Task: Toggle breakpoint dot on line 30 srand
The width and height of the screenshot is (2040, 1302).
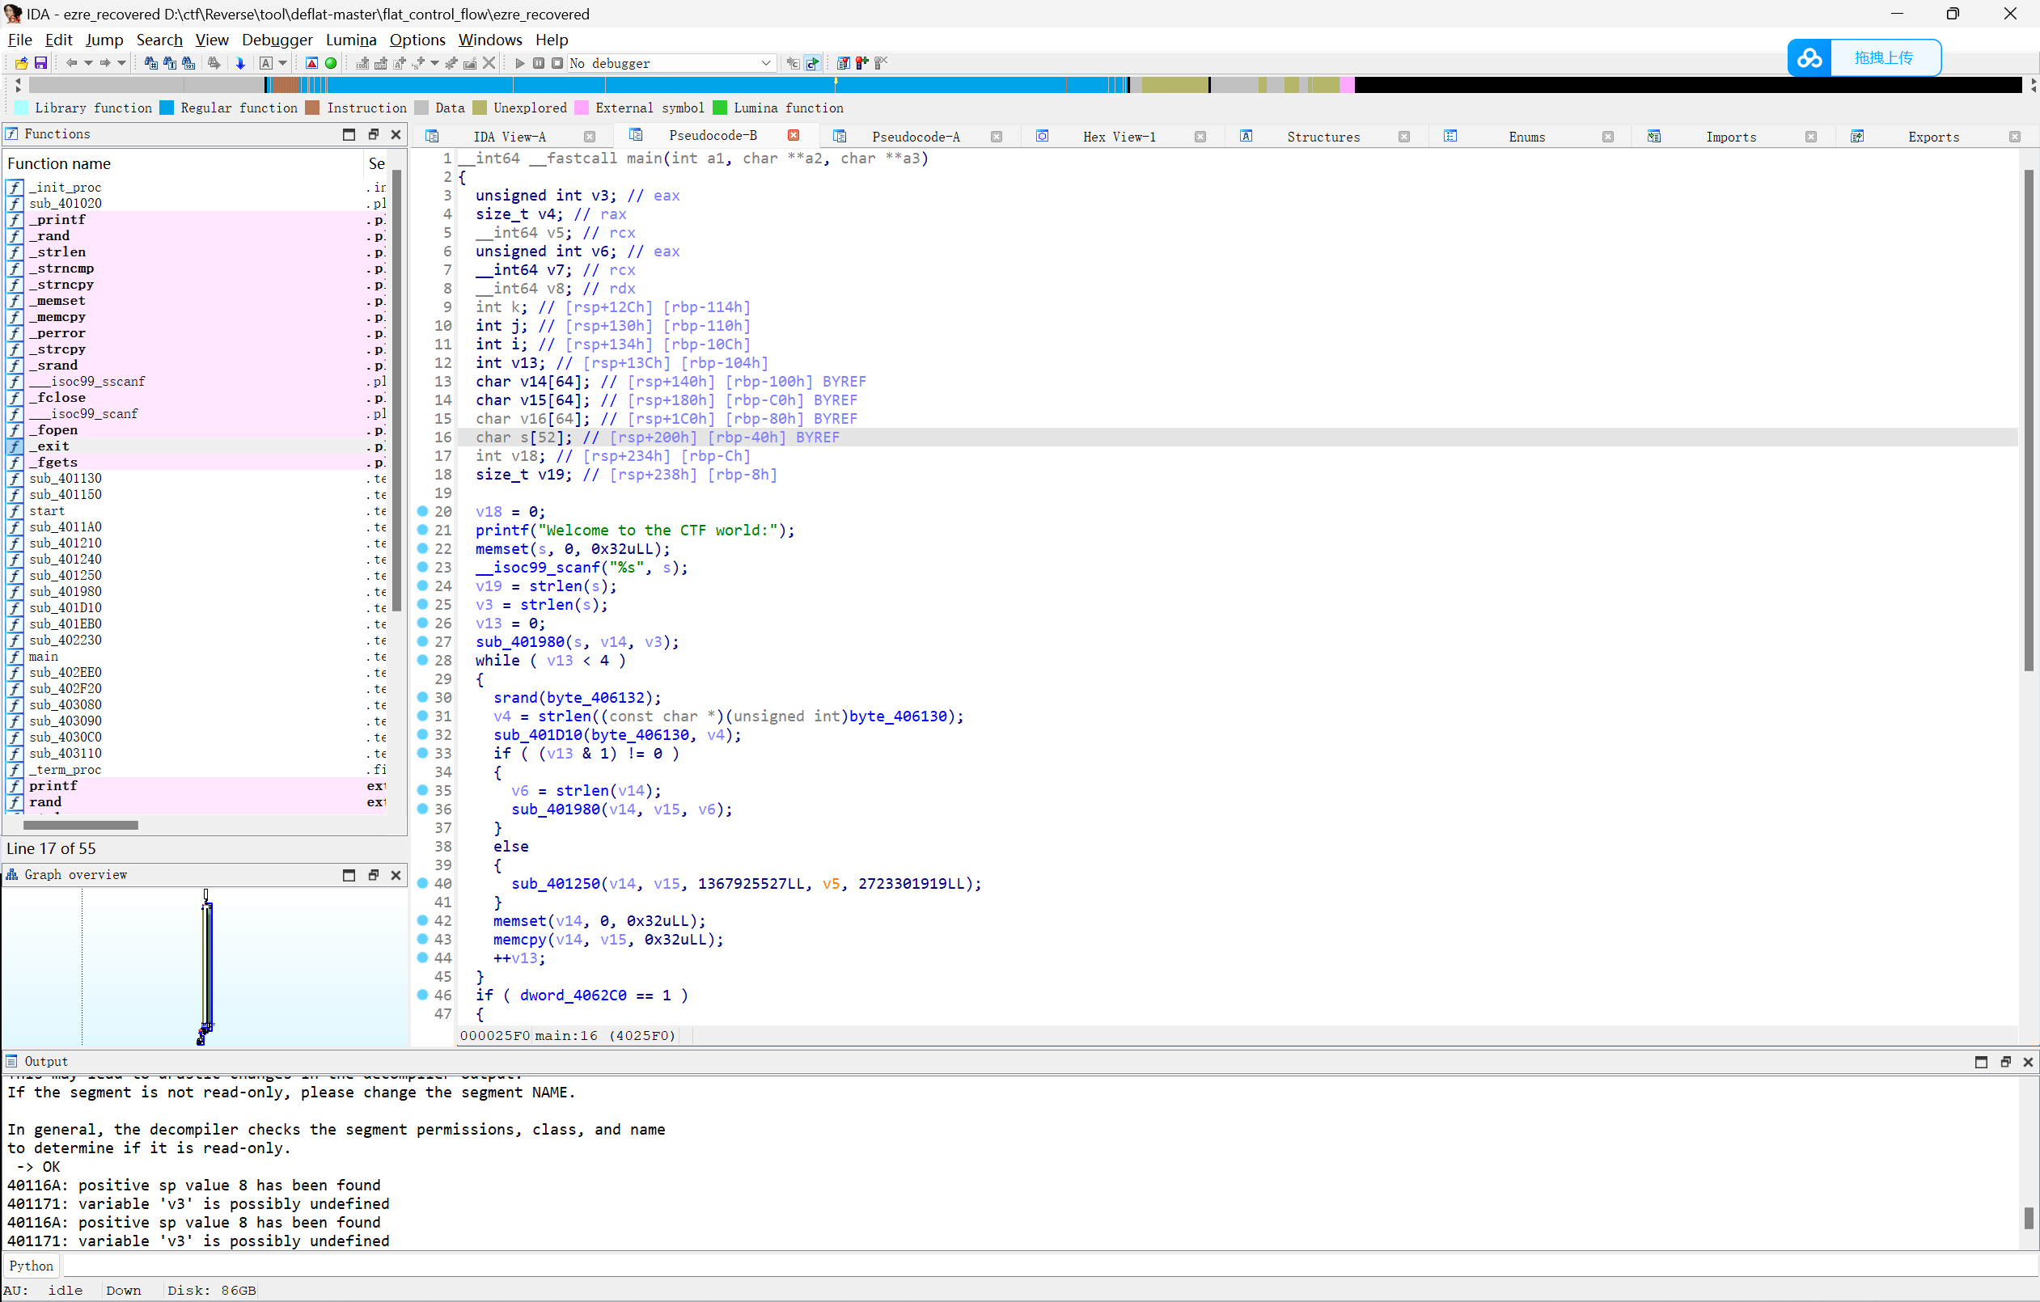Action: coord(423,698)
